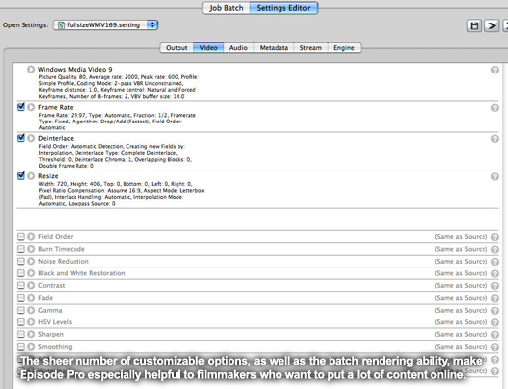508x389 pixels.
Task: Uncheck the Deinterlace filter
Action: (21, 138)
